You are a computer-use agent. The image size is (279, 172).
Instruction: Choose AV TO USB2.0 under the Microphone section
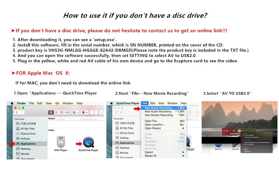[249, 144]
